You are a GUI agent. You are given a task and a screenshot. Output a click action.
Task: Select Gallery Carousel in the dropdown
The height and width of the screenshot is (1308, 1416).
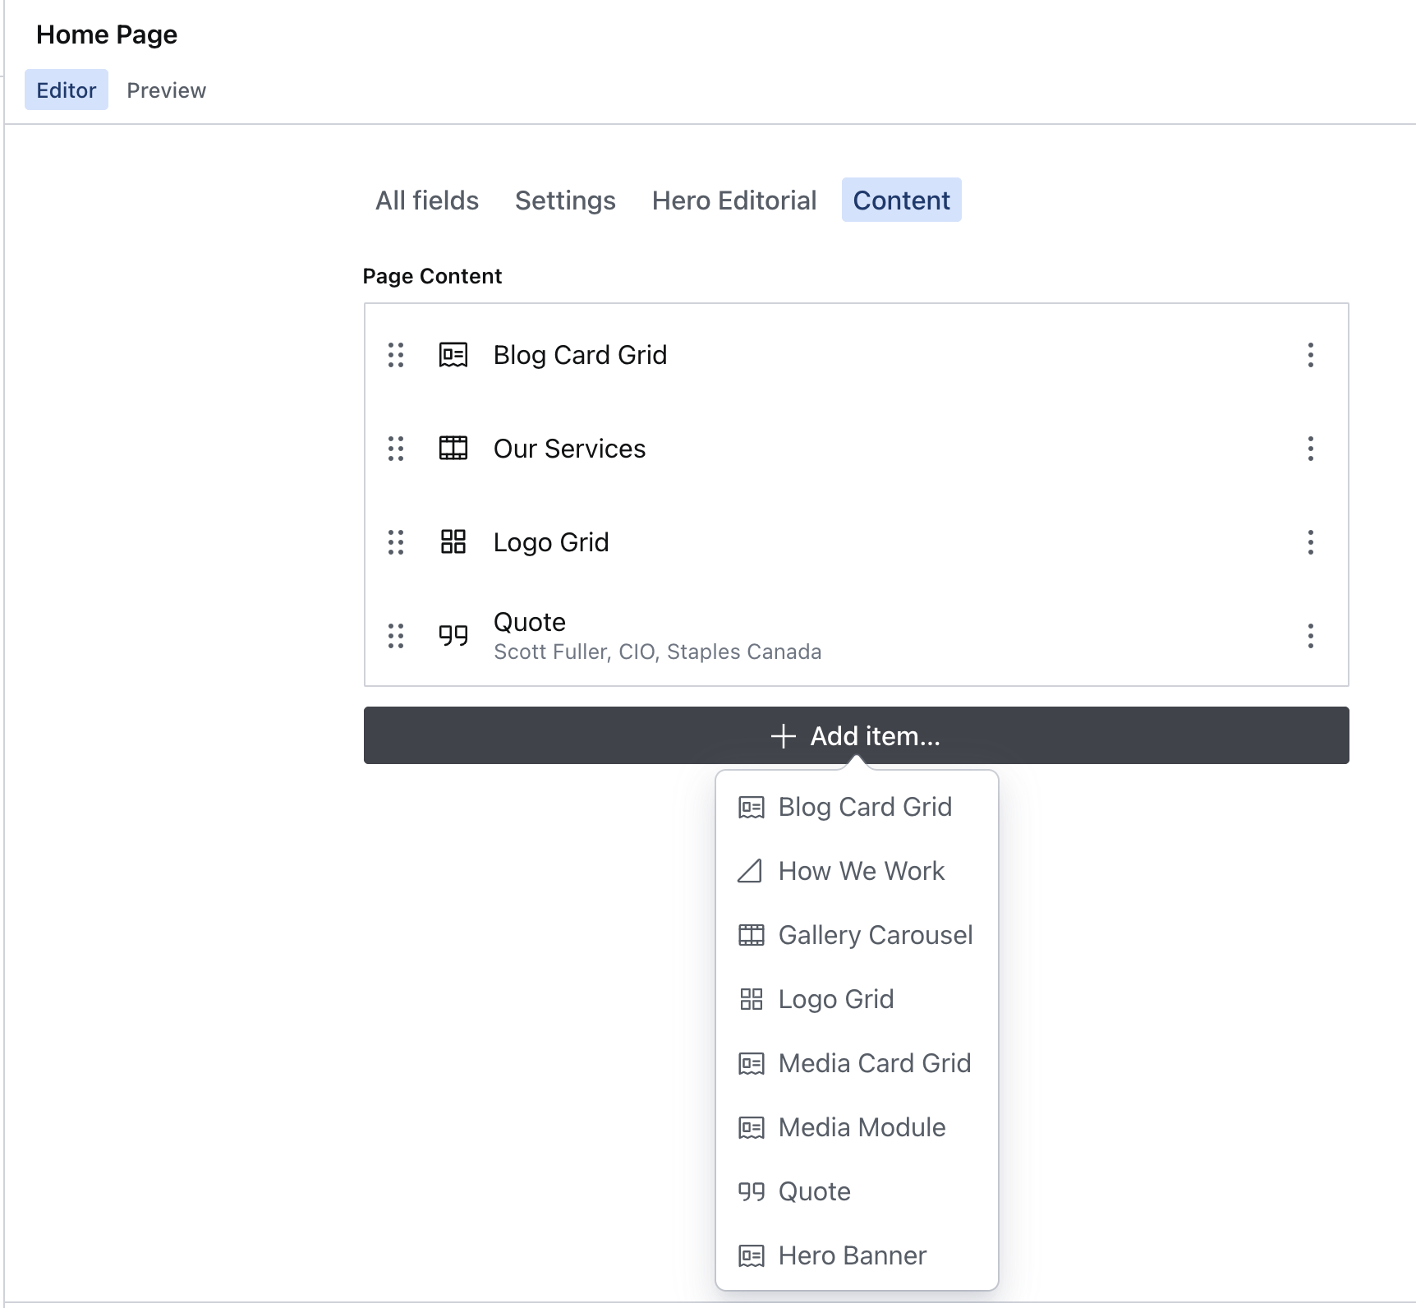(x=874, y=935)
